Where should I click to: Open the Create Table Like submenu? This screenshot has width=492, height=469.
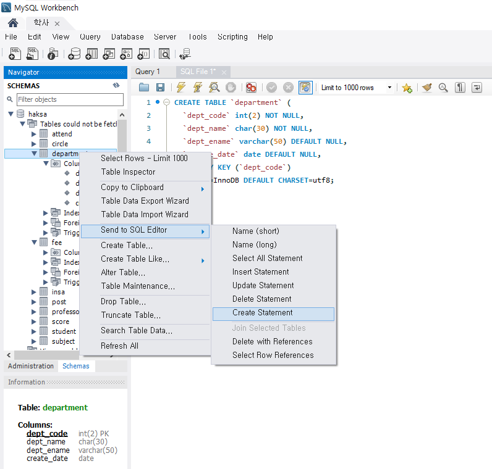[145, 259]
